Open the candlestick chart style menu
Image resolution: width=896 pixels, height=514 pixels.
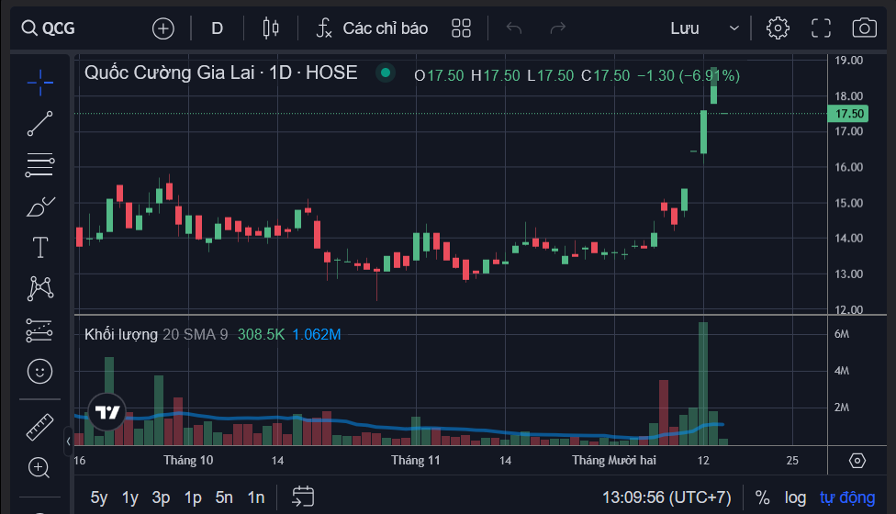(x=270, y=28)
